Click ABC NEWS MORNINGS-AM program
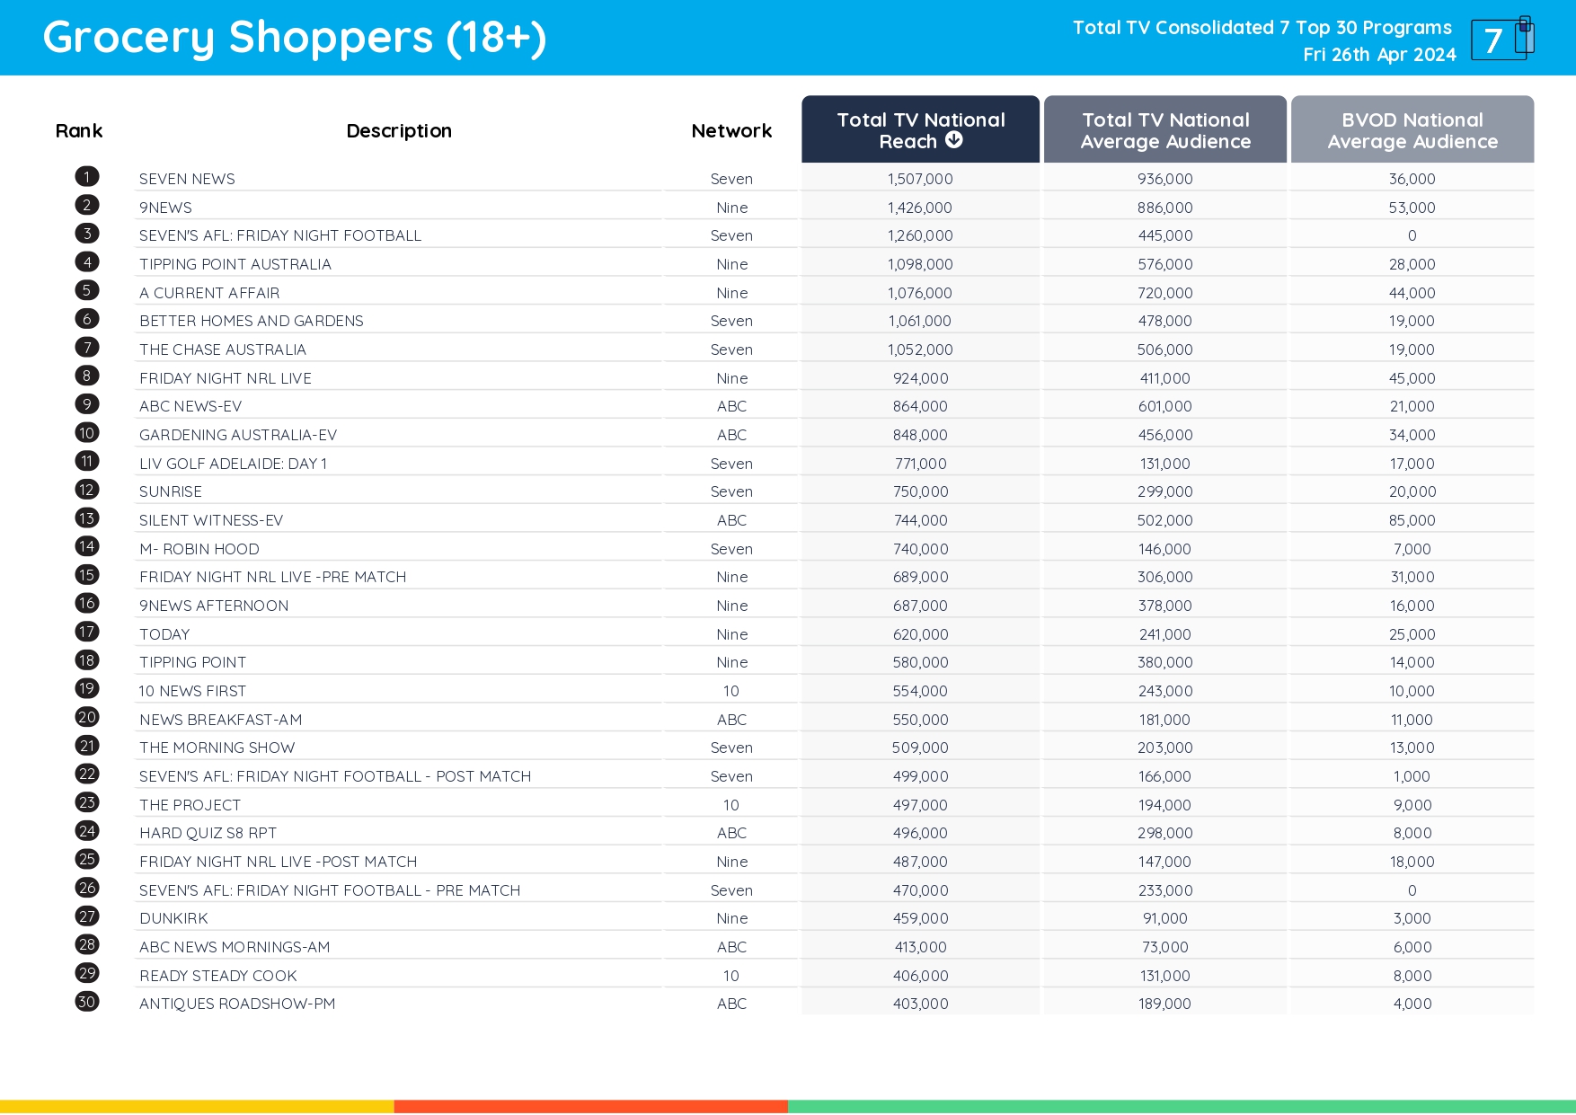This screenshot has height=1115, width=1576. point(235,947)
